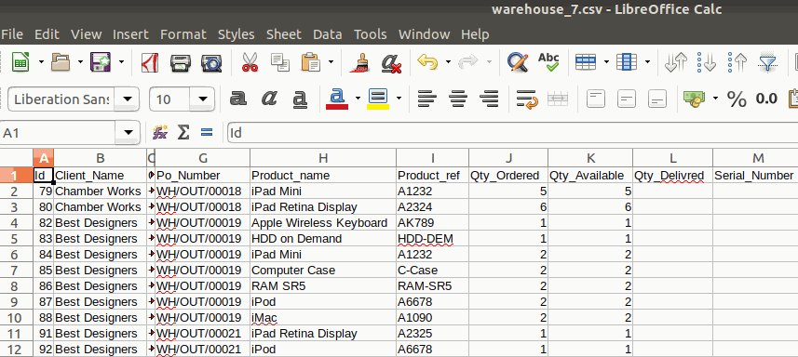798x357 pixels.
Task: Open the File menu
Action: pyautogui.click(x=12, y=34)
